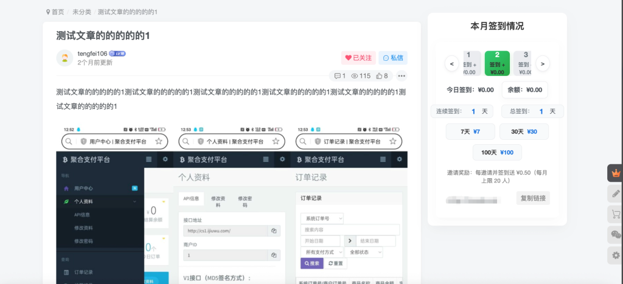Click the blurred invitation link text
The height and width of the screenshot is (284, 623).
pyautogui.click(x=473, y=200)
